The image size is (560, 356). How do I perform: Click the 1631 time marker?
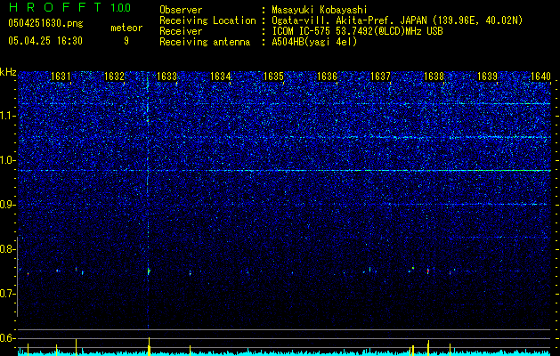(x=61, y=77)
